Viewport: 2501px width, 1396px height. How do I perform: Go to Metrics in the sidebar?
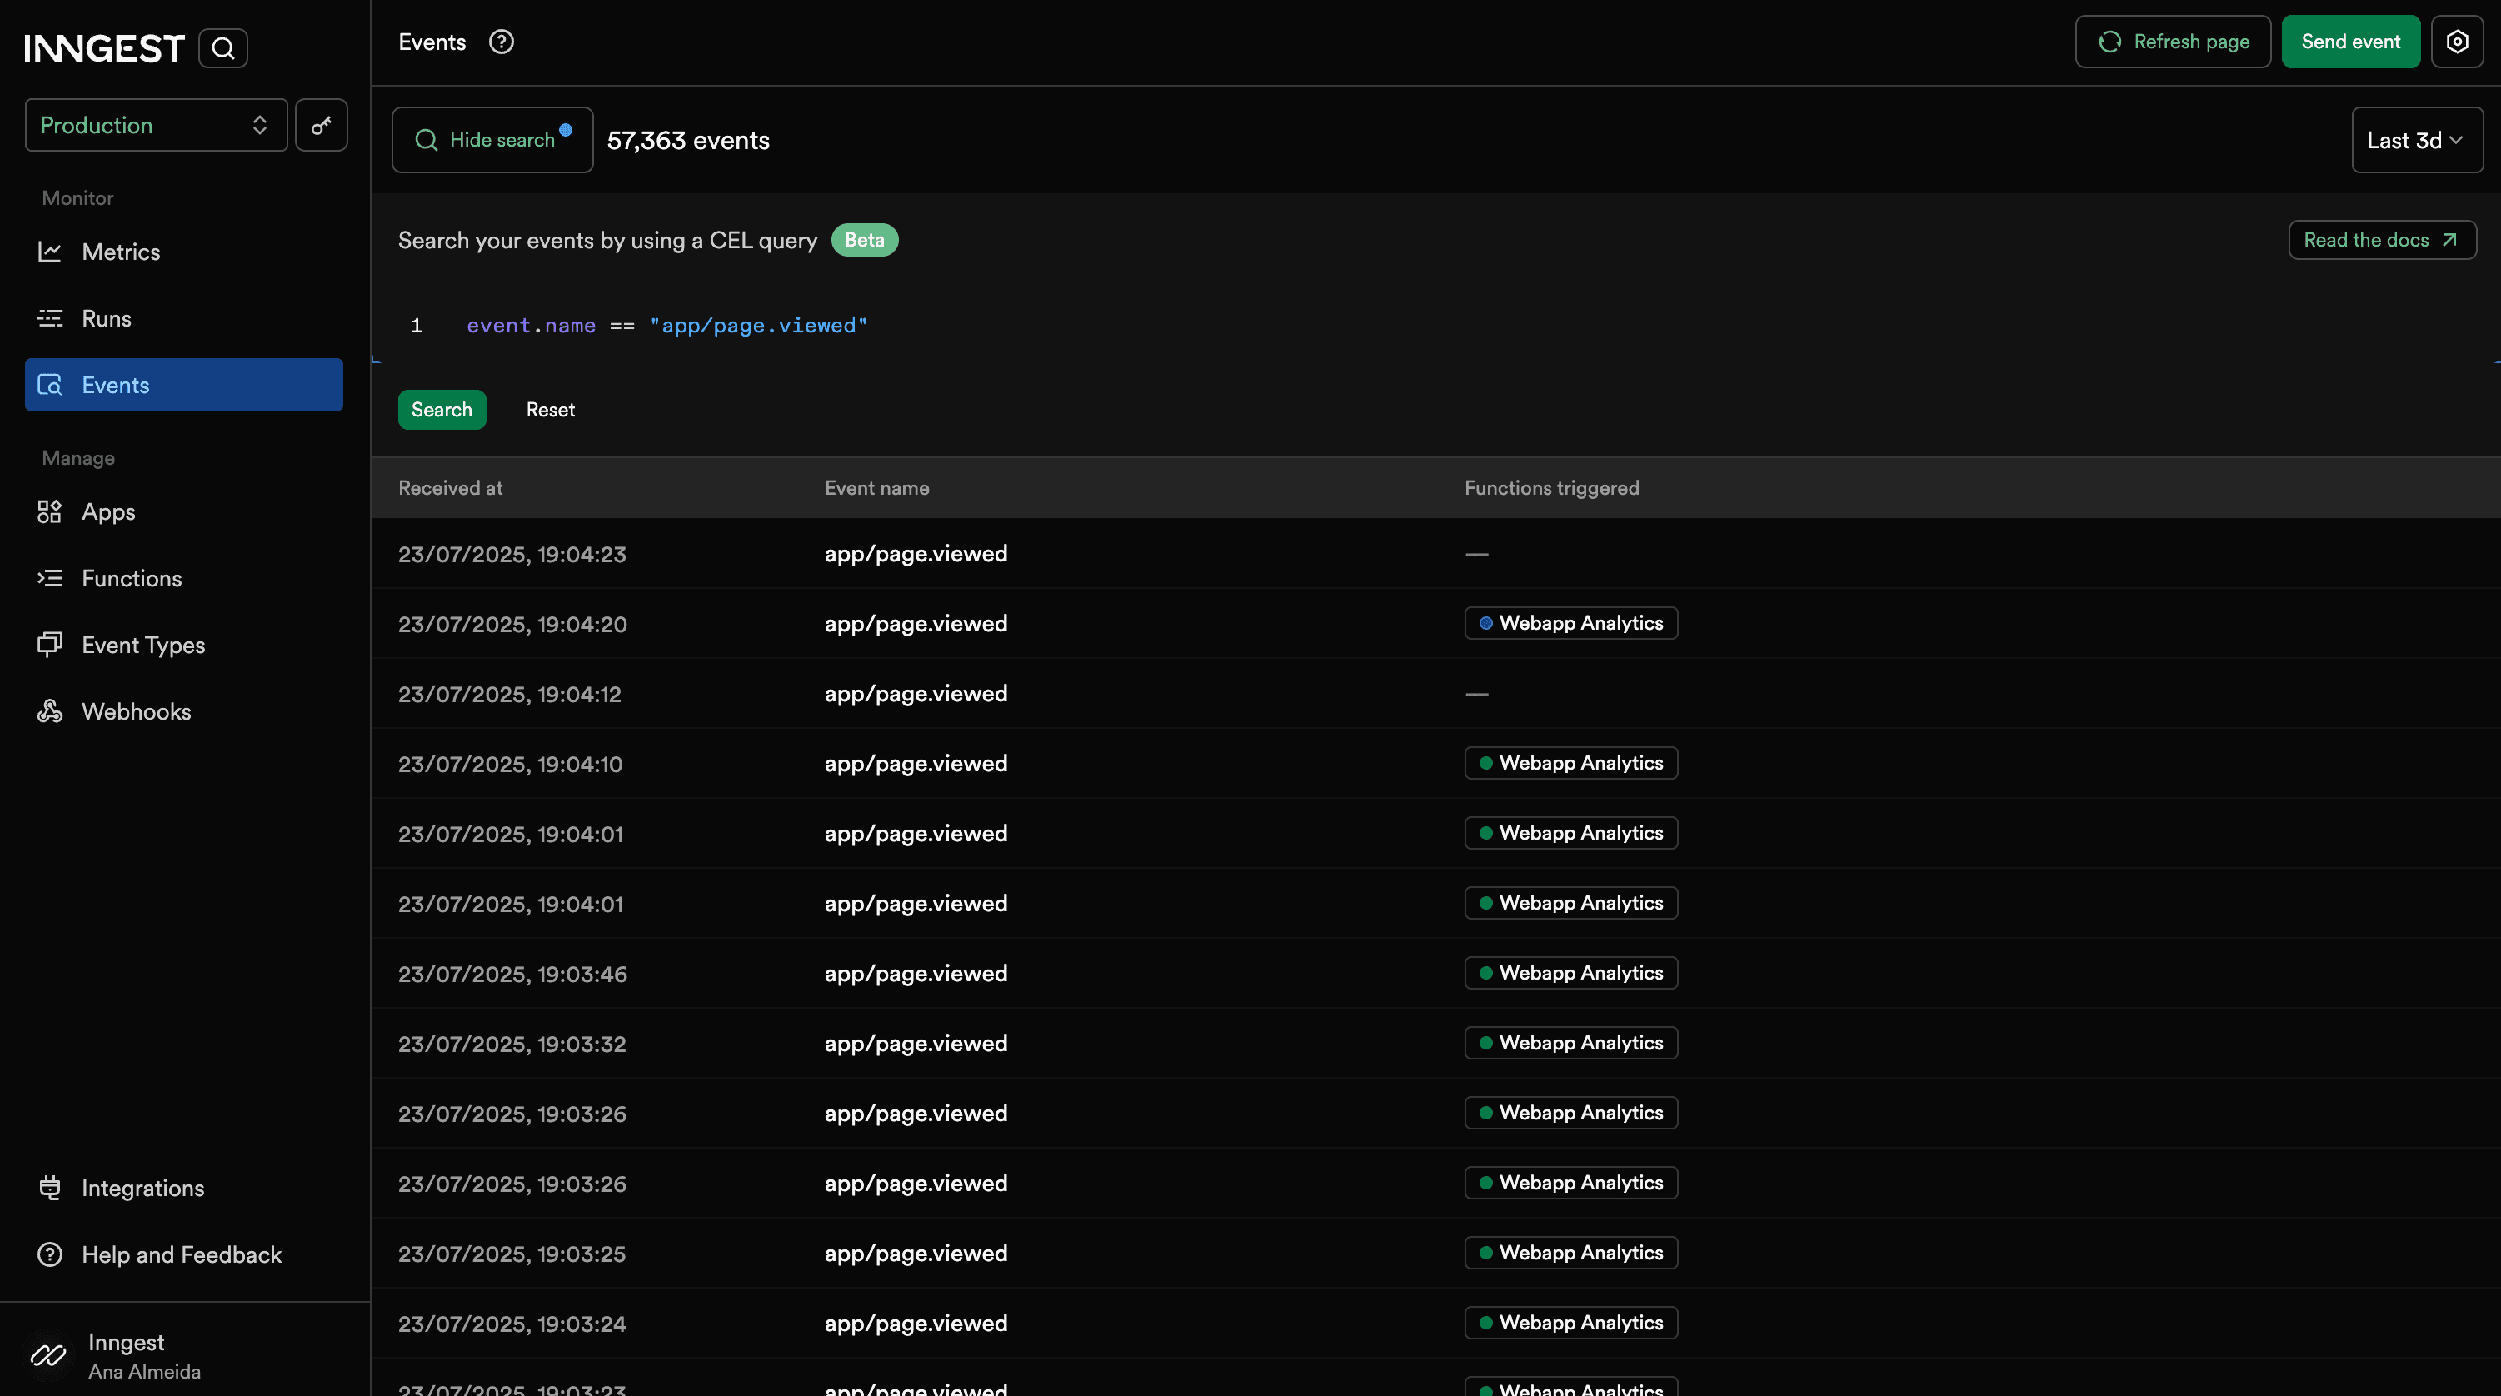pyautogui.click(x=121, y=252)
